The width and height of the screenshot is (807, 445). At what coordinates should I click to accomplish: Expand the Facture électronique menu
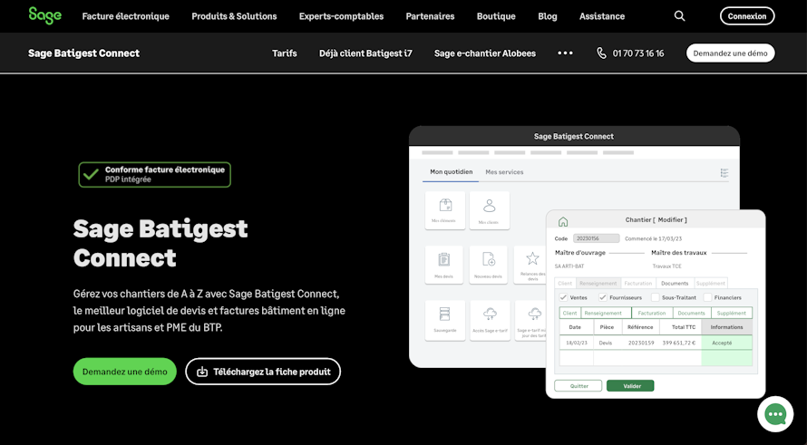(x=125, y=16)
